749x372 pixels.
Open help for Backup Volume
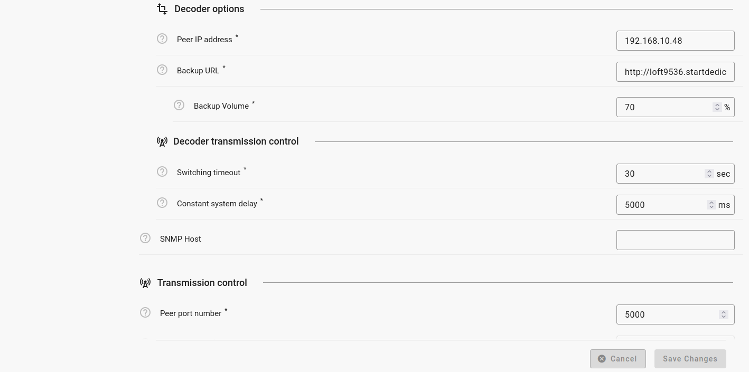[x=179, y=106]
